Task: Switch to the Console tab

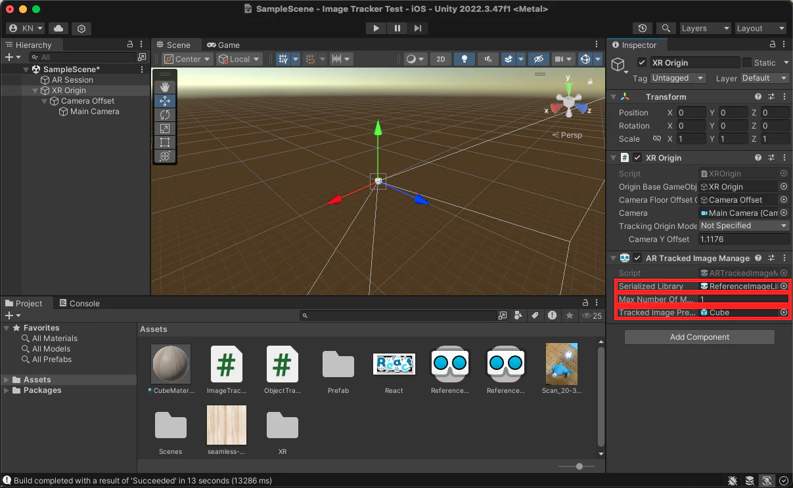Action: 85,303
